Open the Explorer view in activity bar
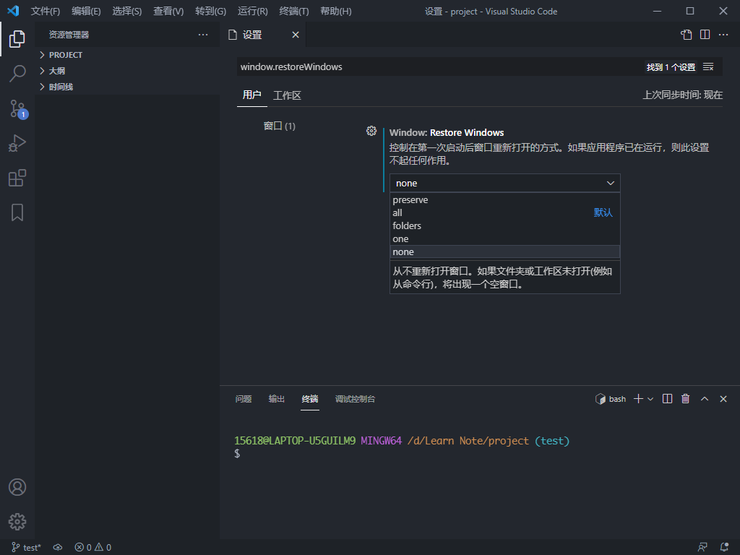Viewport: 740px width, 555px height. tap(17, 39)
